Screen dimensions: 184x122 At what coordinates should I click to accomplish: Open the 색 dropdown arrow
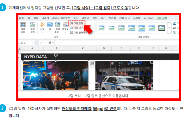point(50,32)
